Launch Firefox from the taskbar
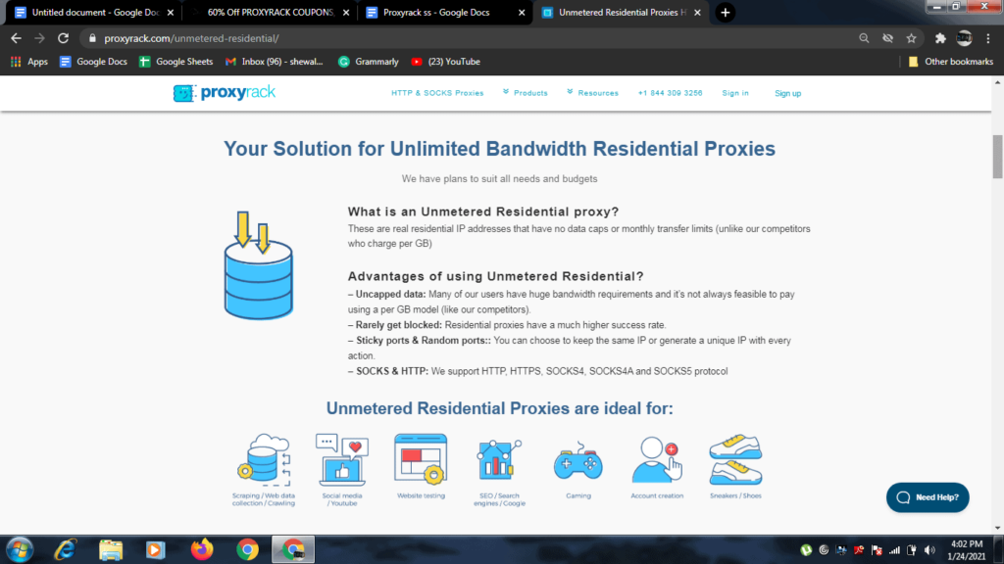 coord(202,549)
